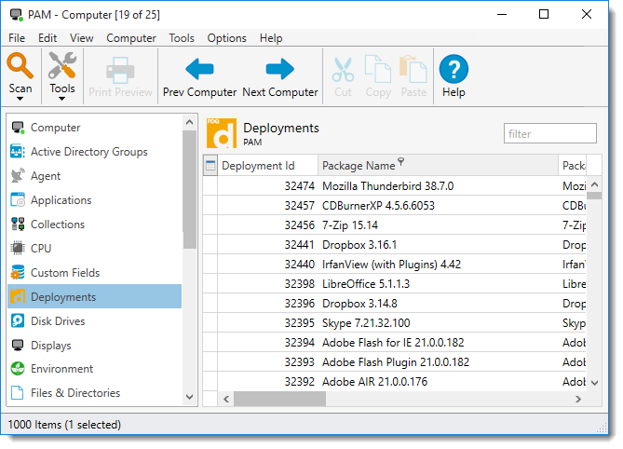This screenshot has width=623, height=449.
Task: Select LibreOffice 5.1.1.3 row
Action: pos(395,284)
